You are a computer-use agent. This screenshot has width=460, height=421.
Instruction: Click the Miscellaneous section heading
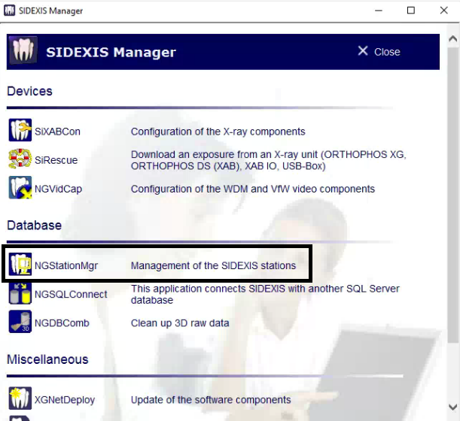click(x=47, y=359)
